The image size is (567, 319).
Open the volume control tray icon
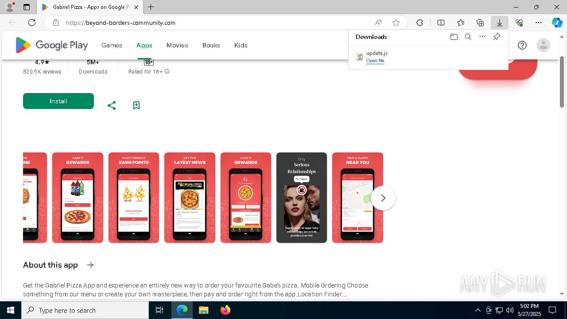[x=510, y=310]
